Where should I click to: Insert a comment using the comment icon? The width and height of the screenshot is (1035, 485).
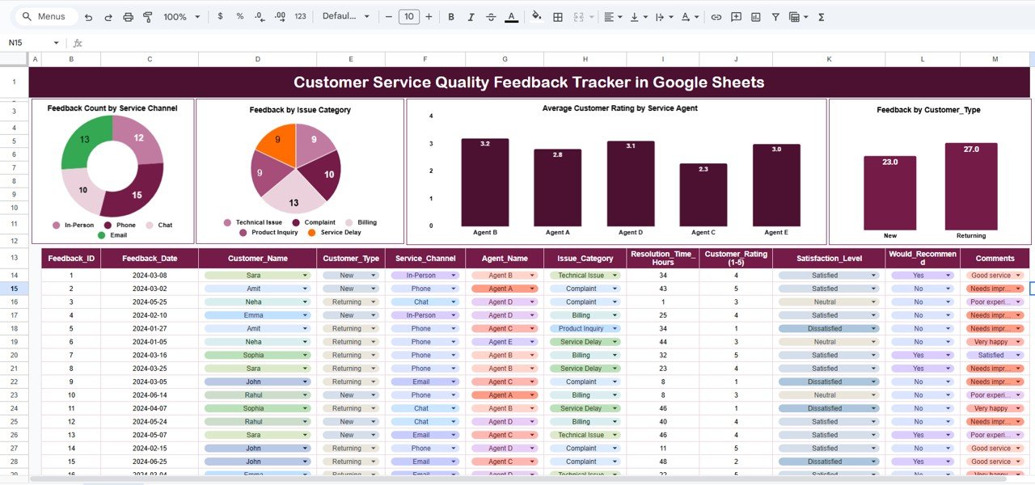point(735,16)
